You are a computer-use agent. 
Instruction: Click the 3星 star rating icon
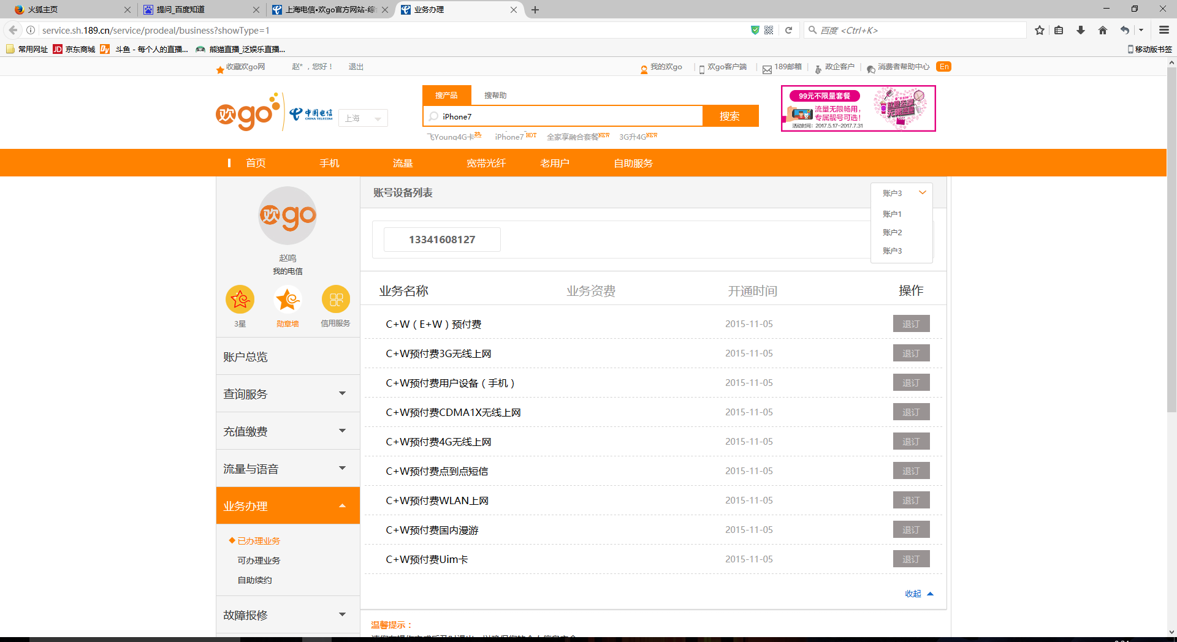pyautogui.click(x=240, y=300)
